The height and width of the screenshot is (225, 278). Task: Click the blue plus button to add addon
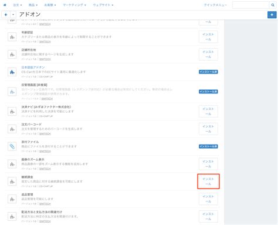click(x=272, y=15)
